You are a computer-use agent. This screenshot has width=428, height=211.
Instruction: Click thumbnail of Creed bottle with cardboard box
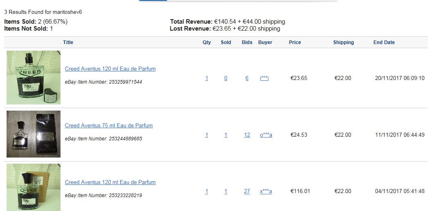pyautogui.click(x=33, y=187)
